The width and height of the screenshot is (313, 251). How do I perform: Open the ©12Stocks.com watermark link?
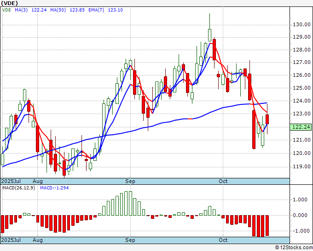pyautogui.click(x=293, y=247)
